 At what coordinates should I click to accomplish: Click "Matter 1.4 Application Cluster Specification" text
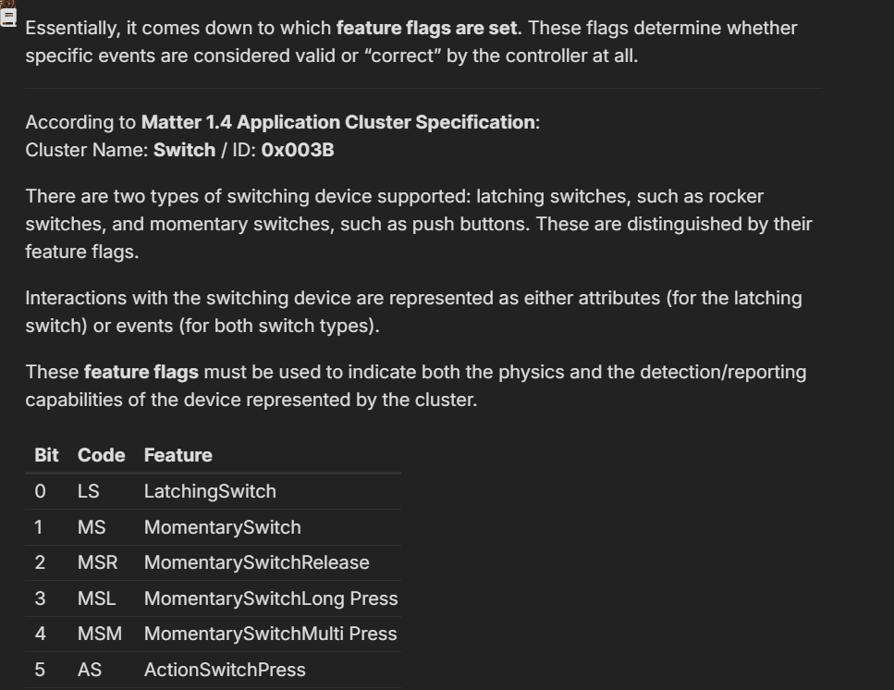coord(337,122)
